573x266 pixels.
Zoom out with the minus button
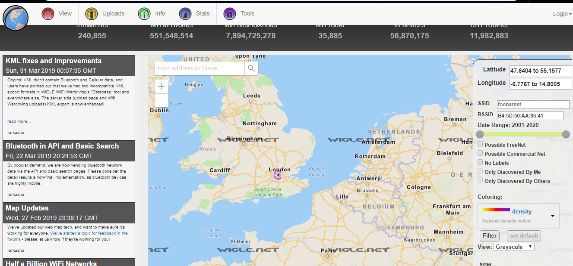click(161, 100)
